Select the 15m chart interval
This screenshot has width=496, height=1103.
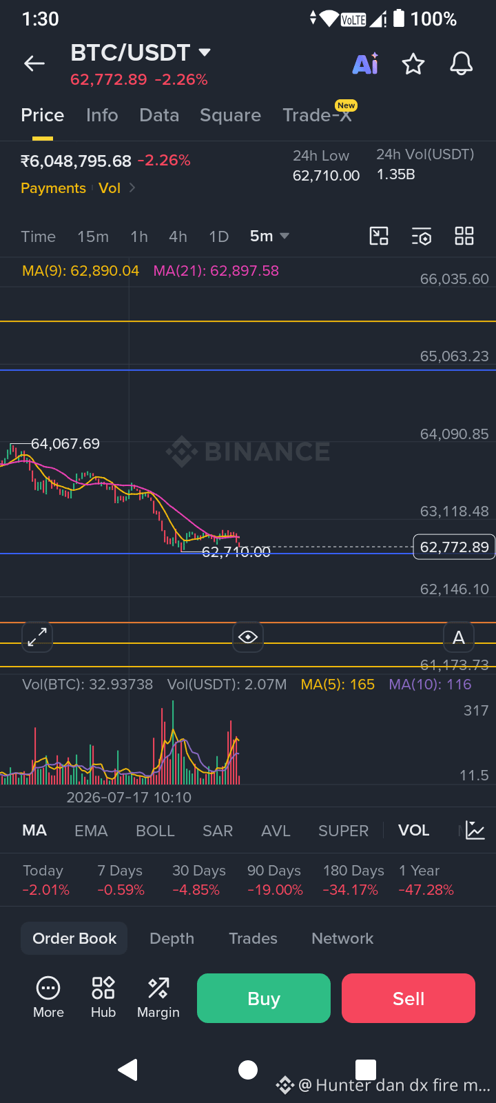(93, 236)
